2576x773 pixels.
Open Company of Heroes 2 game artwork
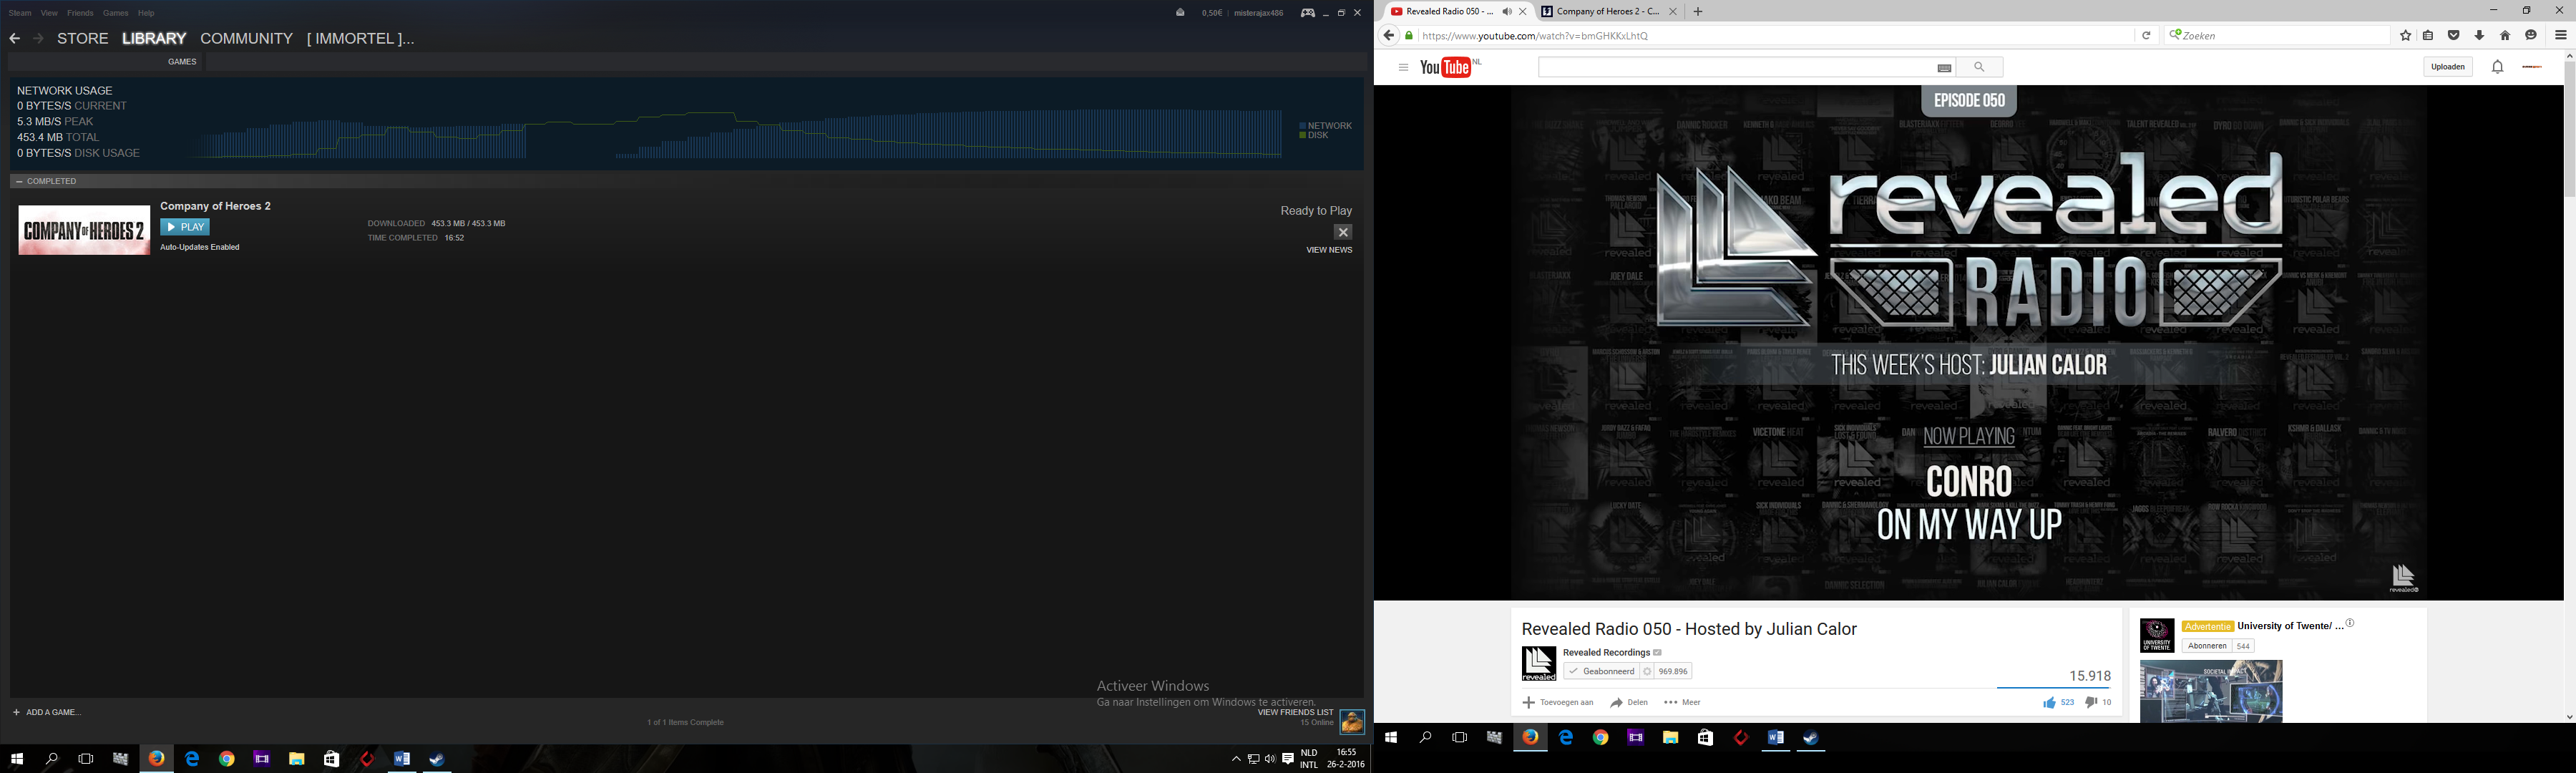click(84, 230)
